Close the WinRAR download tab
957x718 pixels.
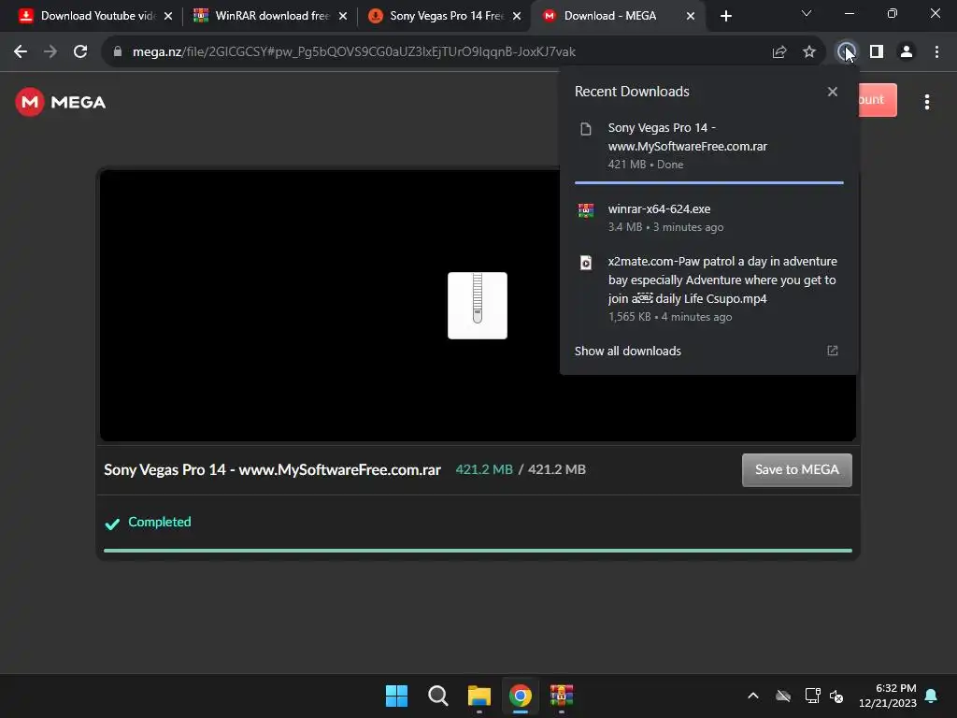click(343, 16)
